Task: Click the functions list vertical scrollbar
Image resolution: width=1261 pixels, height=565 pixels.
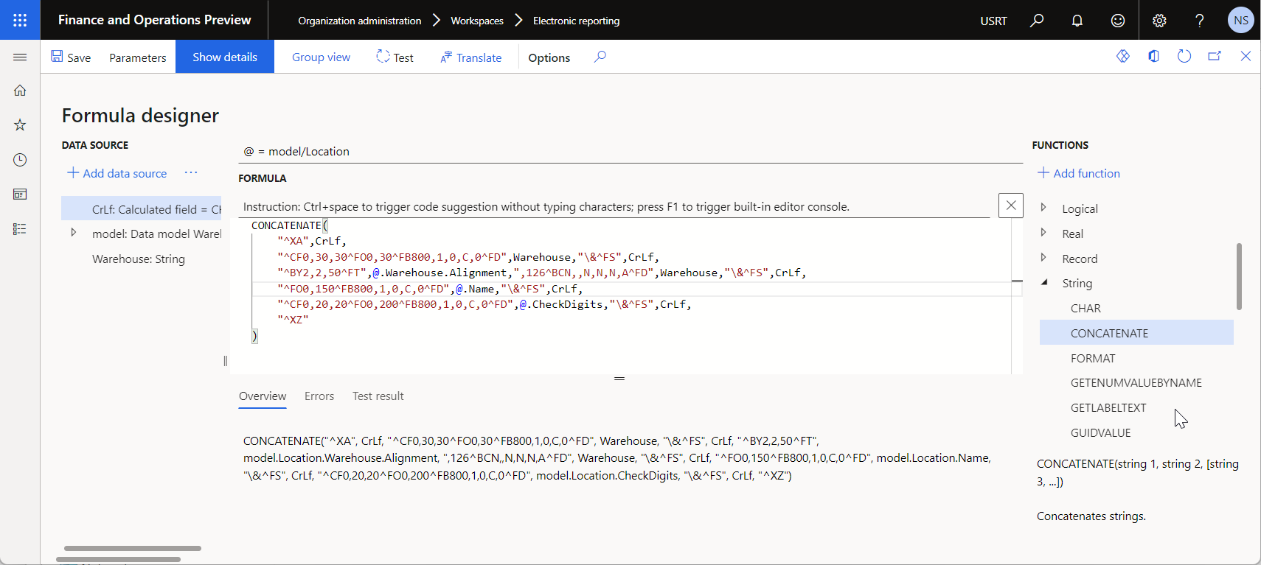Action: coord(1239,276)
